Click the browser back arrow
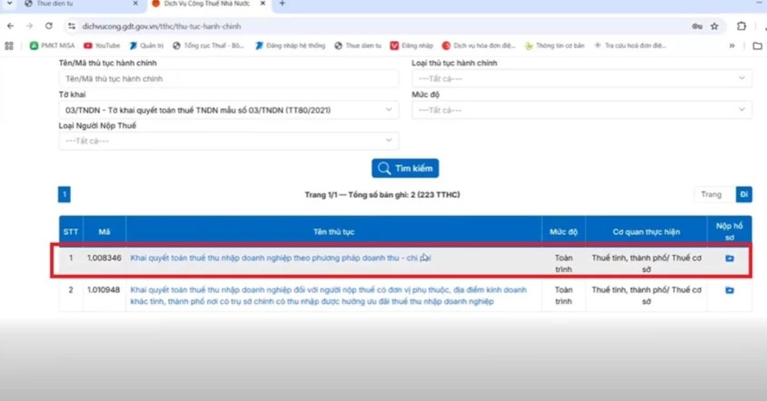 10,26
